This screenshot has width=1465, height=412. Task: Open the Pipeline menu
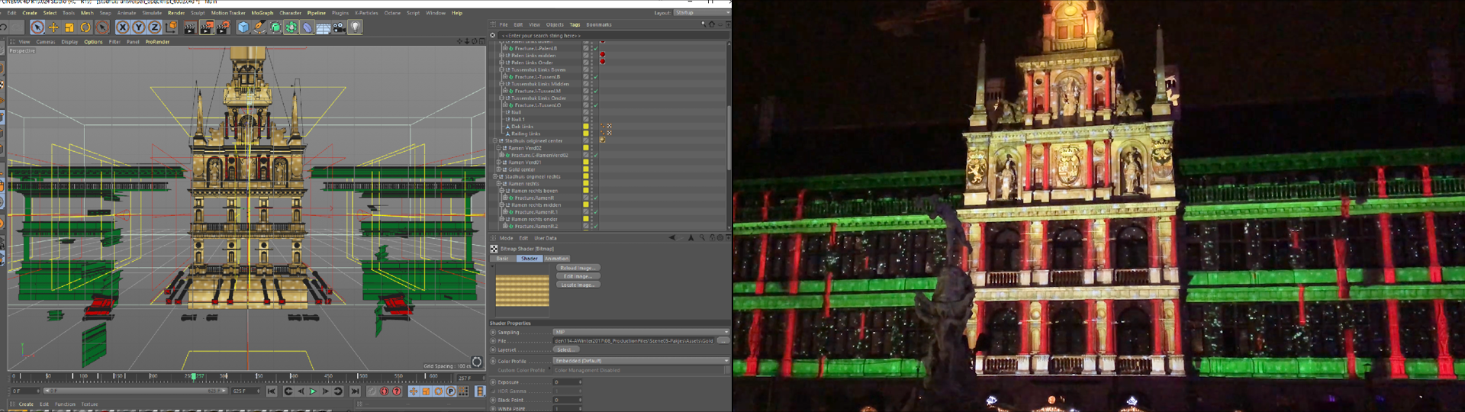(316, 13)
